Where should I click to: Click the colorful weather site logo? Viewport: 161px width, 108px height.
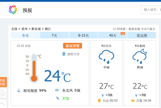pyautogui.click(x=13, y=10)
